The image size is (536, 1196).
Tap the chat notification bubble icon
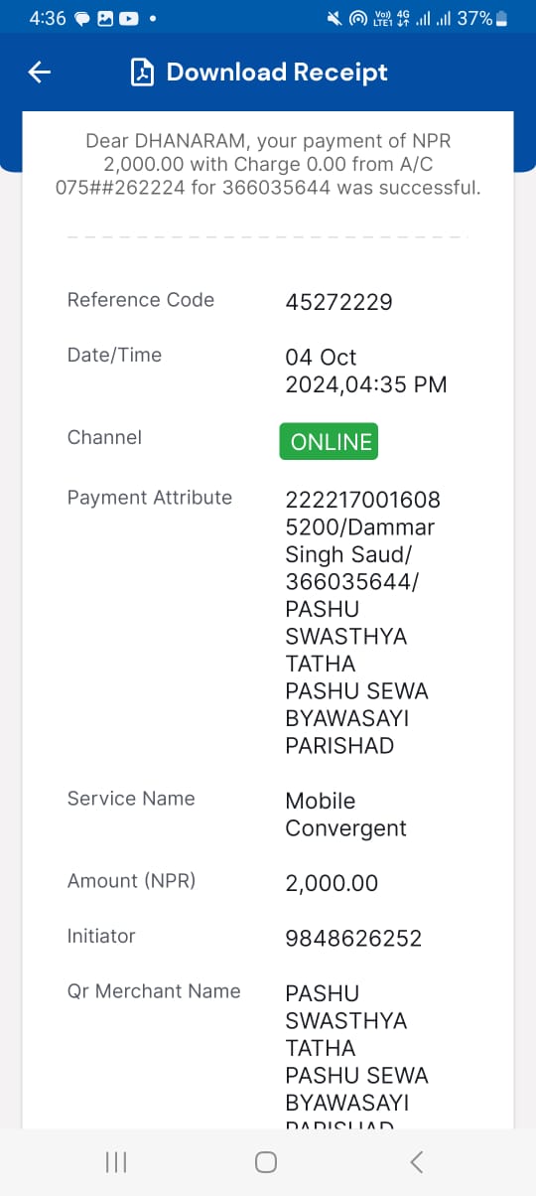pos(82,19)
